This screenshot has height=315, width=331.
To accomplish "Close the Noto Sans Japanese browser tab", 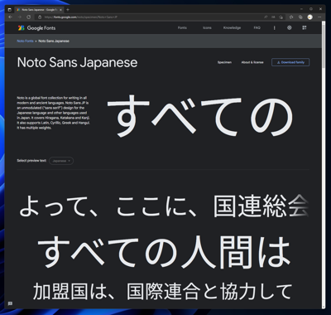I will point(60,9).
